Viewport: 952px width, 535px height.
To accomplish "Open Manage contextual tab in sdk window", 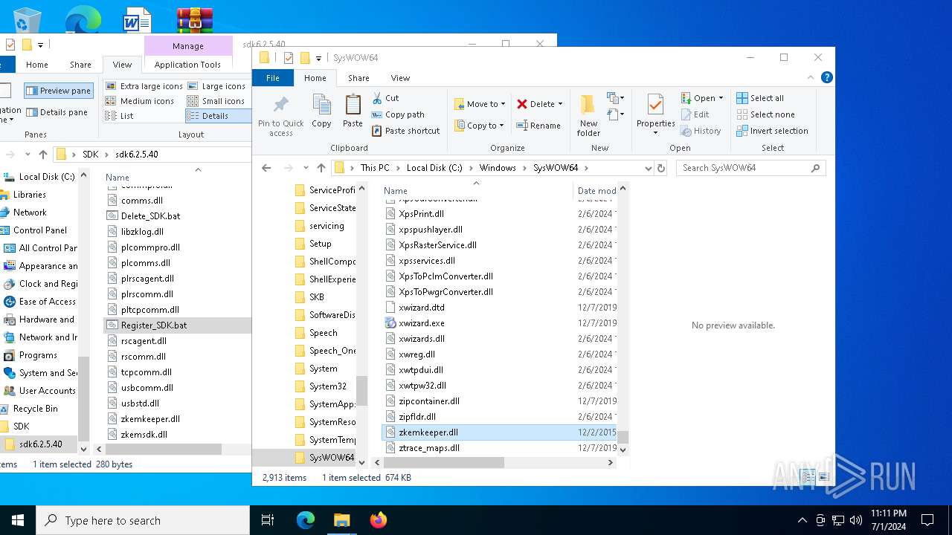I will coord(188,46).
